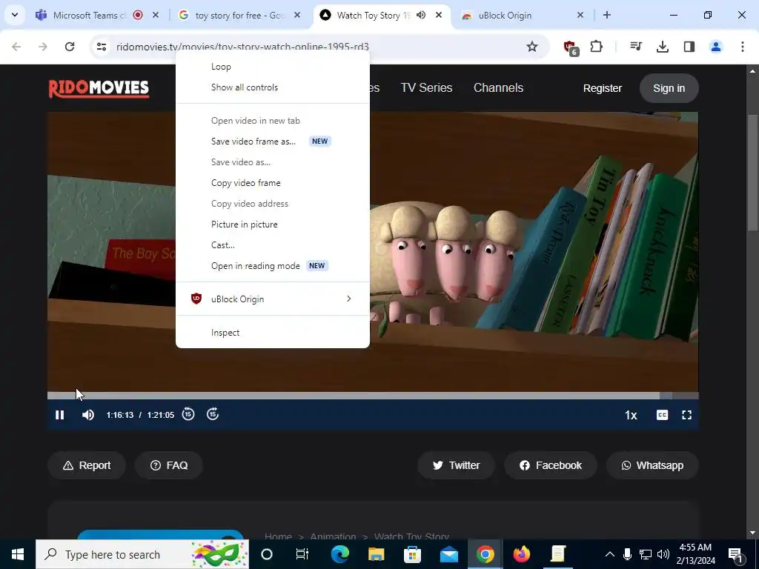
Task: Open system volume tray icon
Action: pyautogui.click(x=663, y=554)
